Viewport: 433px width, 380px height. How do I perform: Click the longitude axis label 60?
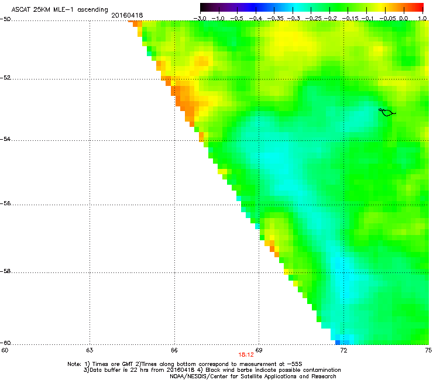coord(5,350)
